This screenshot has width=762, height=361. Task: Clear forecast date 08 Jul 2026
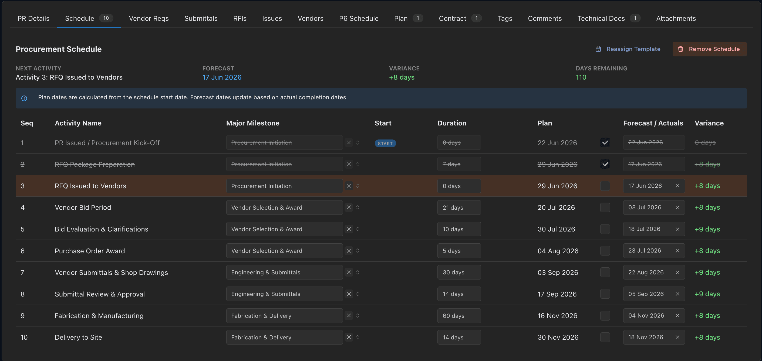tap(677, 207)
